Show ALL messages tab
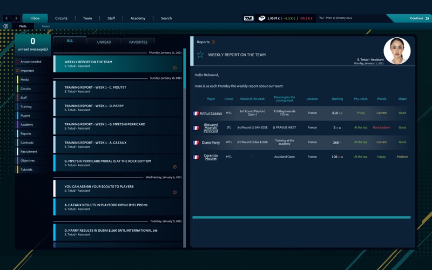 pos(70,41)
